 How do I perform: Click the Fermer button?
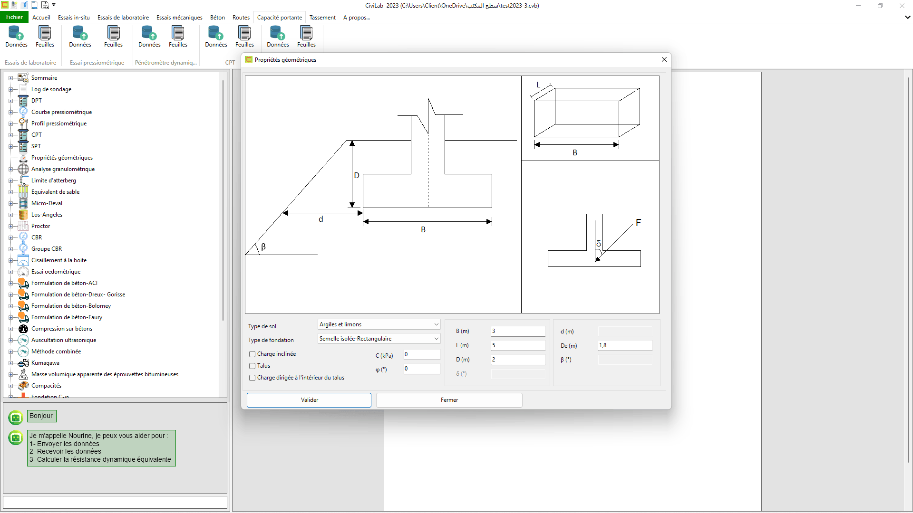tap(449, 400)
